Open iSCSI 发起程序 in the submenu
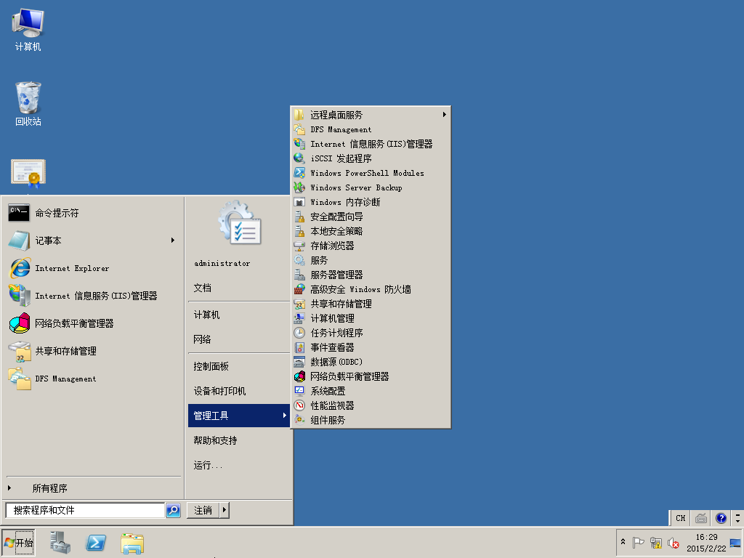This screenshot has width=744, height=558. pos(370,158)
